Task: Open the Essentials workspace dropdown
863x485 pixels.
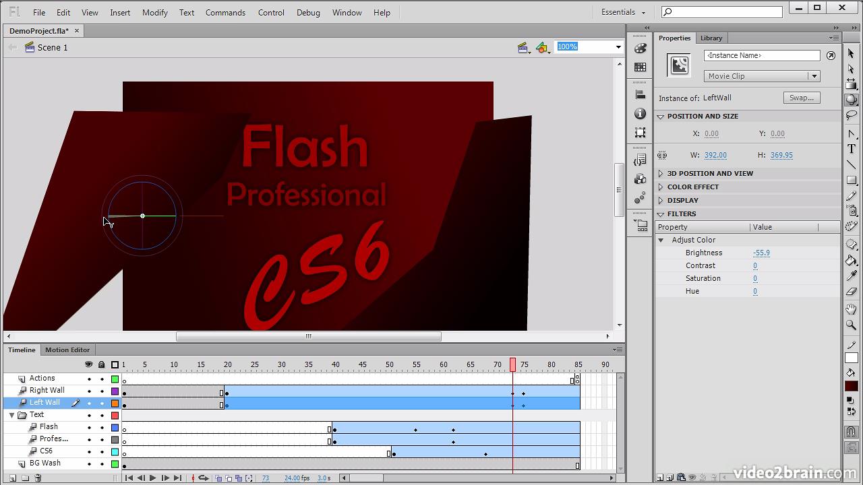Action: point(623,12)
